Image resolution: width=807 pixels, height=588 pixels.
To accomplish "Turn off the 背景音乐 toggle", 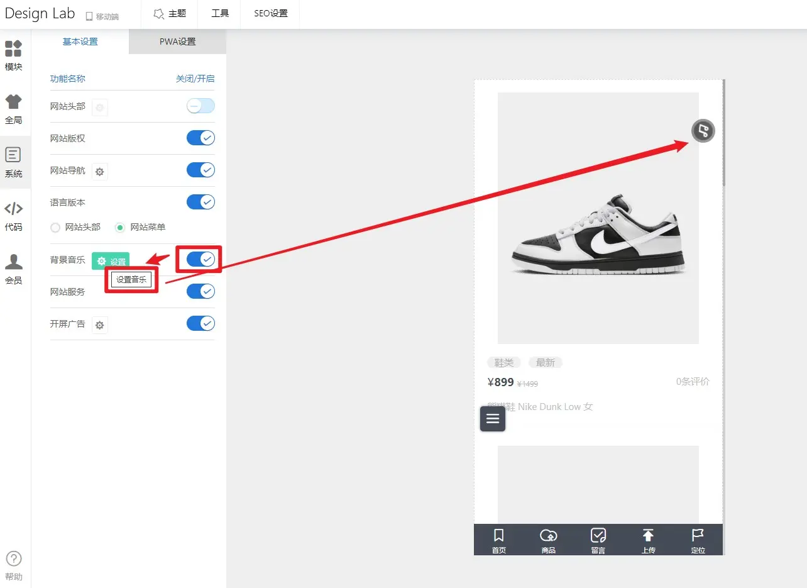I will [200, 259].
